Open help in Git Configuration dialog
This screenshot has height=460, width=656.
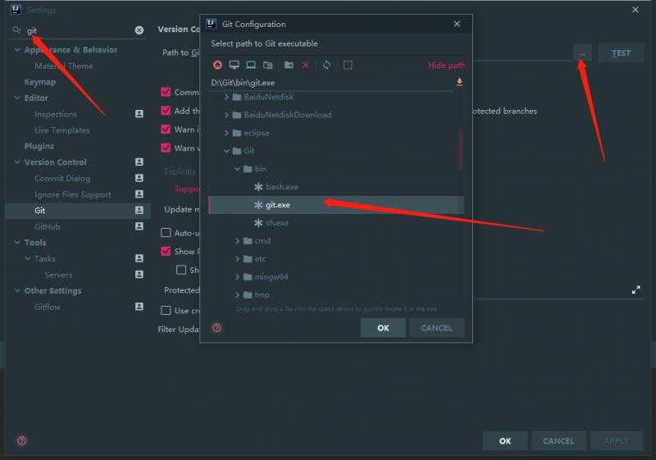[x=217, y=328]
